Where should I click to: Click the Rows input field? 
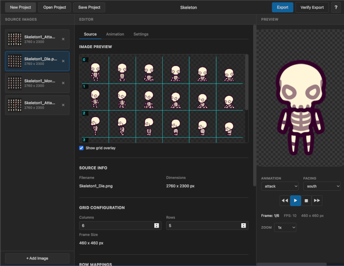[207, 225]
